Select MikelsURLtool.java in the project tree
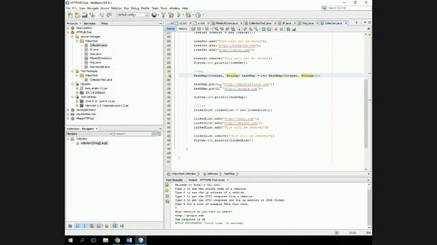The height and width of the screenshot is (245, 437). 100,59
